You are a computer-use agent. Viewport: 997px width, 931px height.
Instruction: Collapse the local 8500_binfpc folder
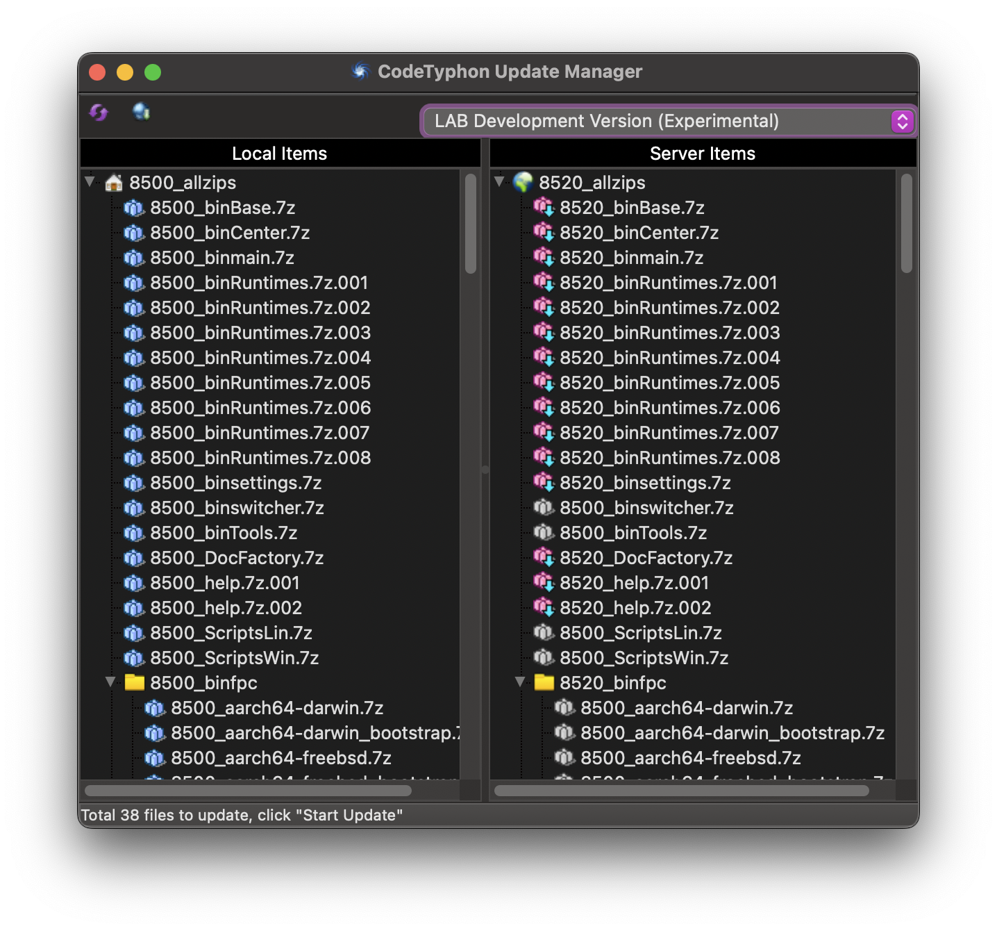[x=110, y=682]
